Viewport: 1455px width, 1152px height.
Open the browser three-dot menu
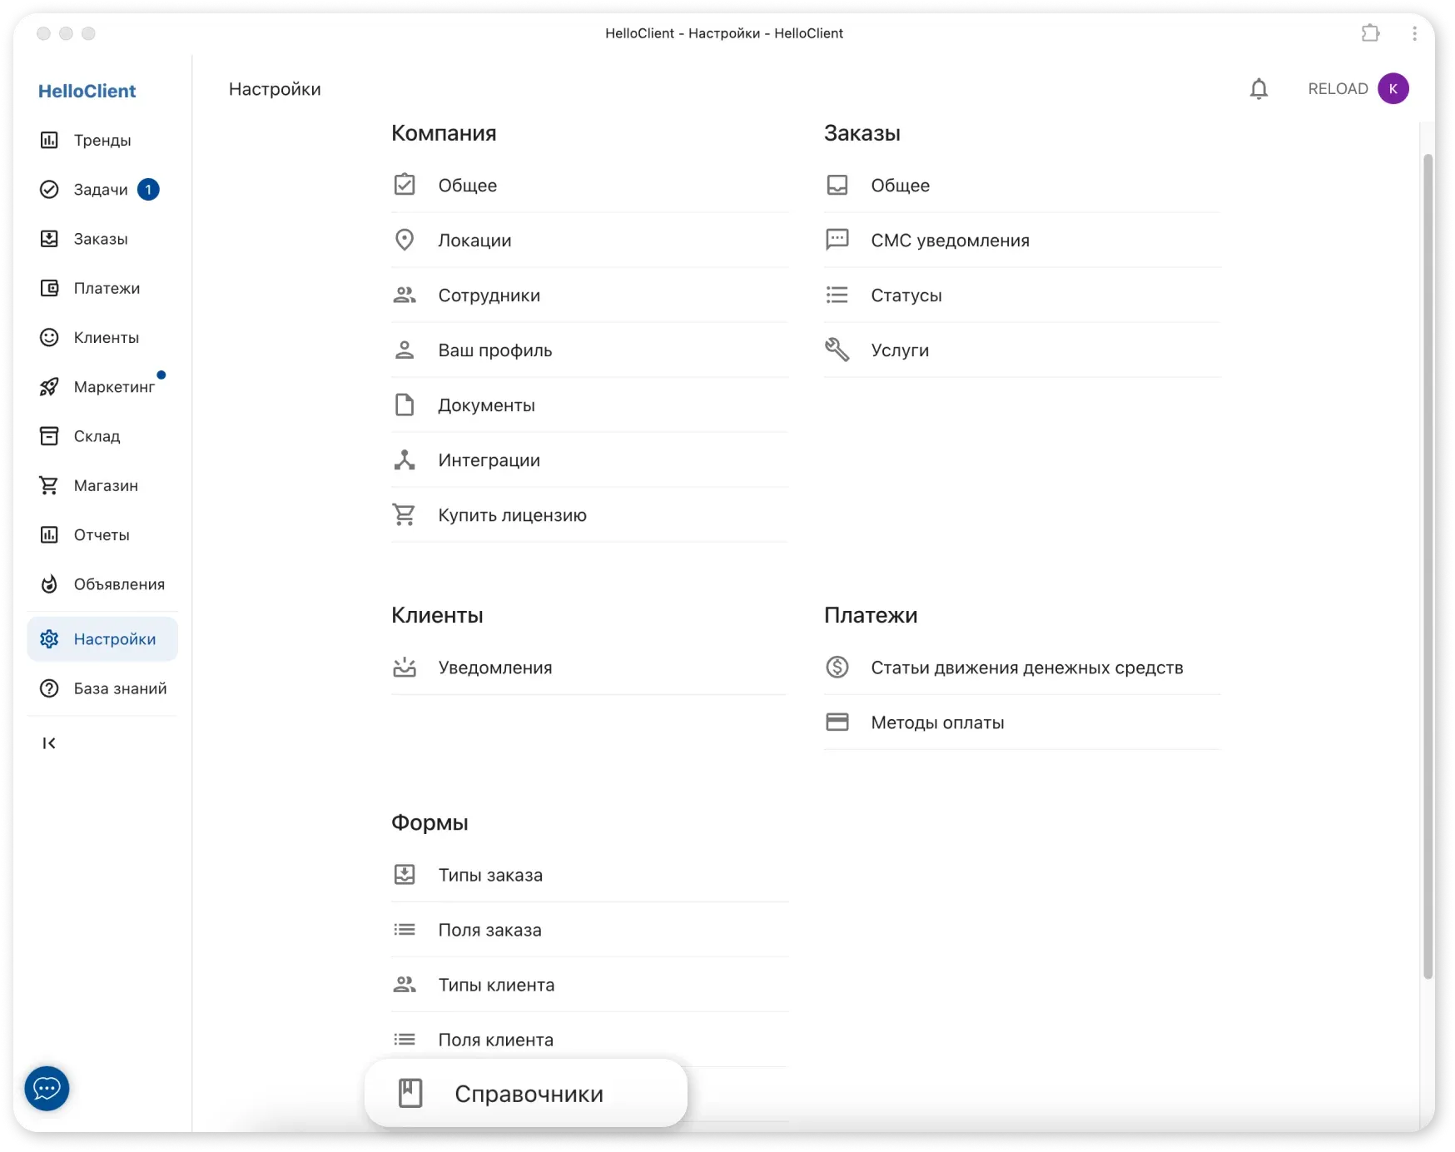coord(1414,33)
